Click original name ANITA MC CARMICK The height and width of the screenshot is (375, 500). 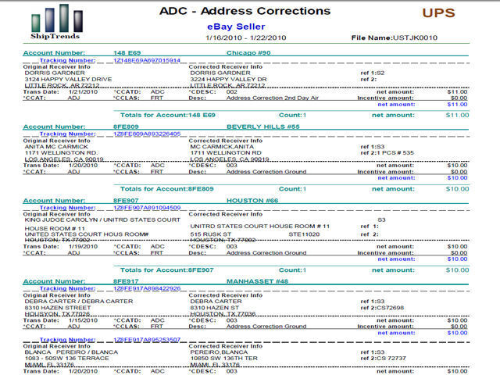point(56,147)
